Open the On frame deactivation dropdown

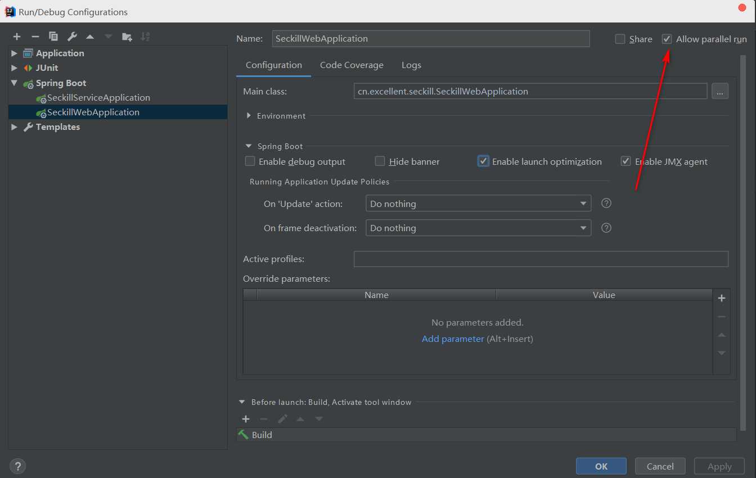point(478,228)
